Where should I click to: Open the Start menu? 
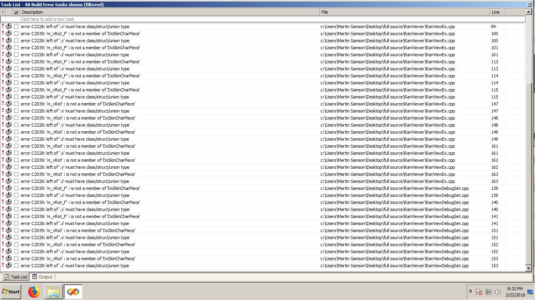(x=11, y=291)
